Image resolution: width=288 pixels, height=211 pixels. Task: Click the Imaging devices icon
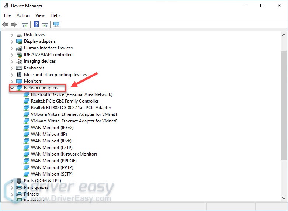pos(19,61)
